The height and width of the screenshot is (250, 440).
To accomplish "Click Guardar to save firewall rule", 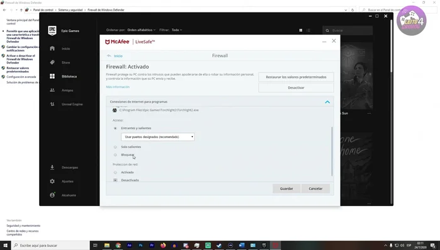I will (286, 188).
